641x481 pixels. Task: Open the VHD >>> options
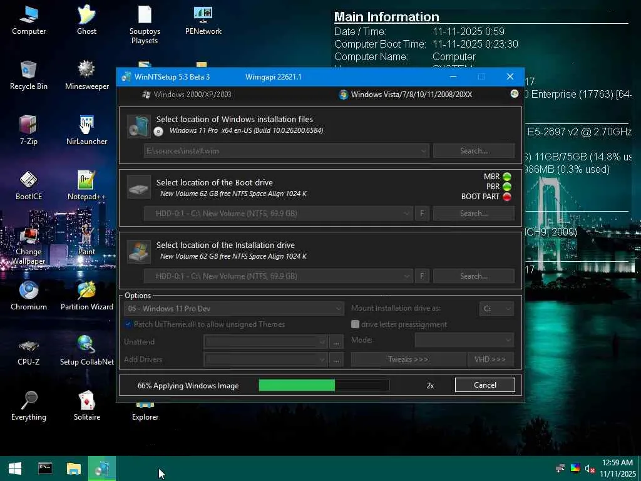(490, 359)
